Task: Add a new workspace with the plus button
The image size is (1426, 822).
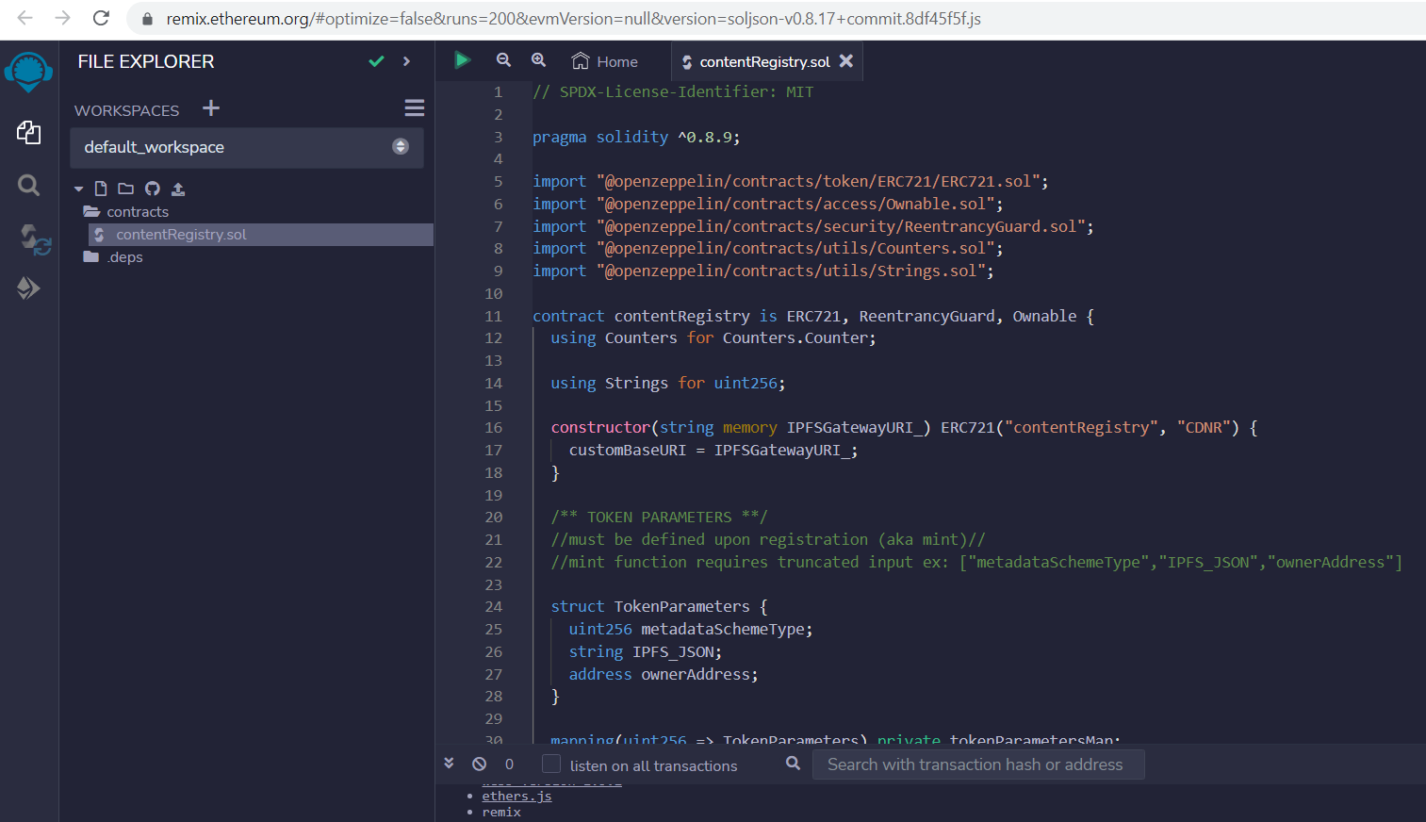Action: (210, 107)
